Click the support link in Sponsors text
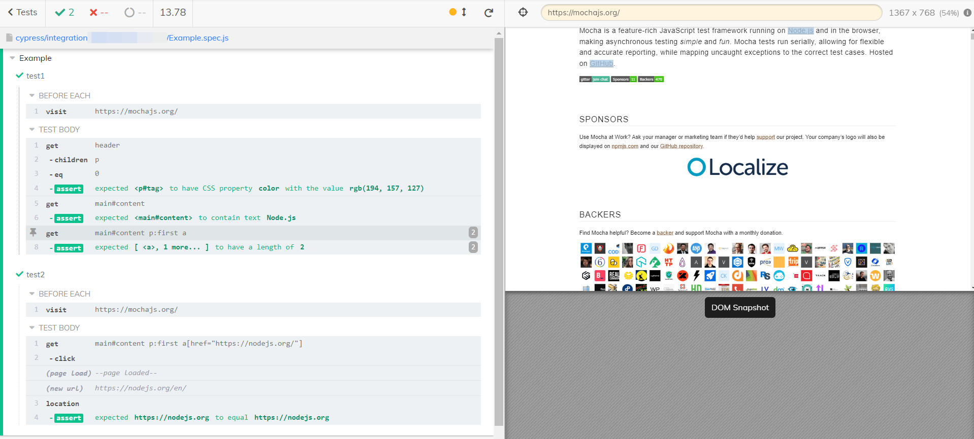974x439 pixels. (x=765, y=137)
